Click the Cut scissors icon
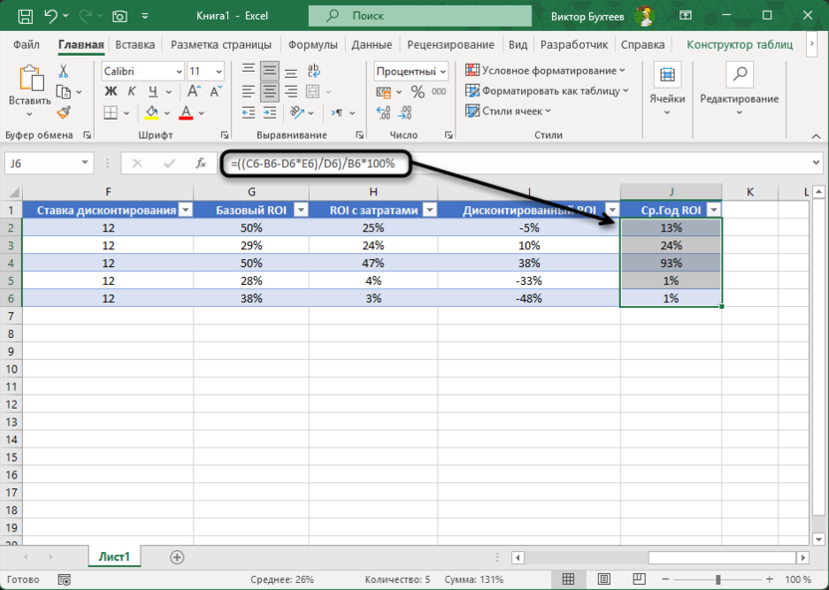 [x=63, y=72]
